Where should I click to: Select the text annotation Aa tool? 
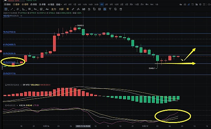click(x=47, y=9)
